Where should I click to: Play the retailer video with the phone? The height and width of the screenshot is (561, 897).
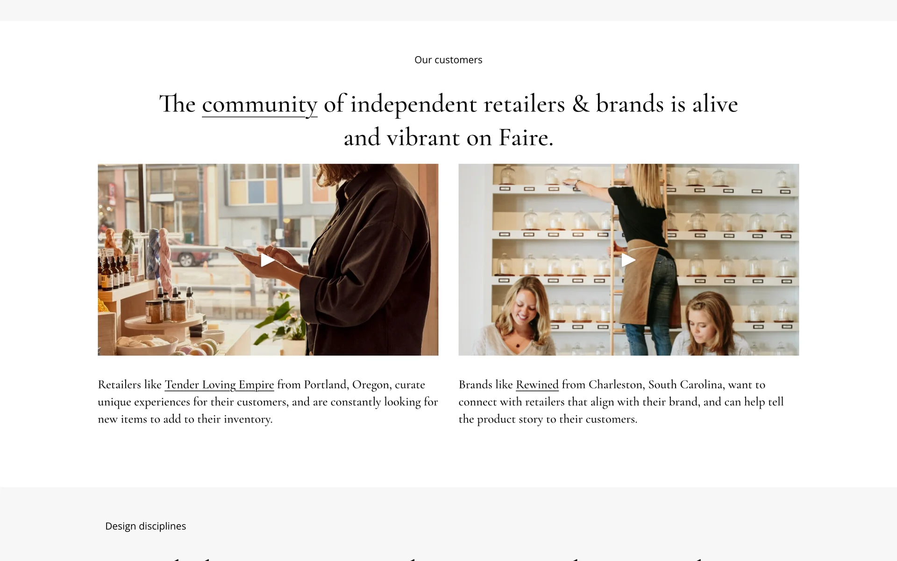(x=268, y=260)
